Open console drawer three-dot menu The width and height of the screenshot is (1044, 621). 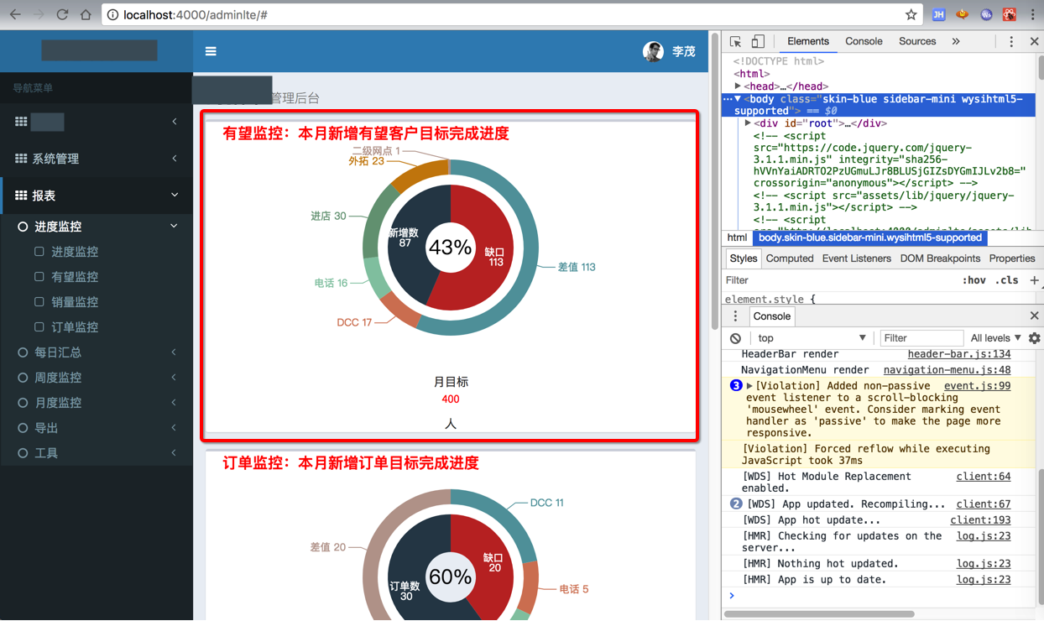coord(735,316)
